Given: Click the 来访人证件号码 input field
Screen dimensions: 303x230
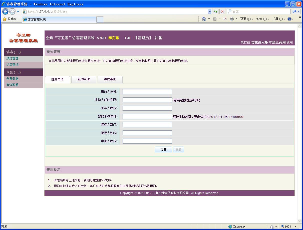Looking at the screenshot, I should 147,100.
